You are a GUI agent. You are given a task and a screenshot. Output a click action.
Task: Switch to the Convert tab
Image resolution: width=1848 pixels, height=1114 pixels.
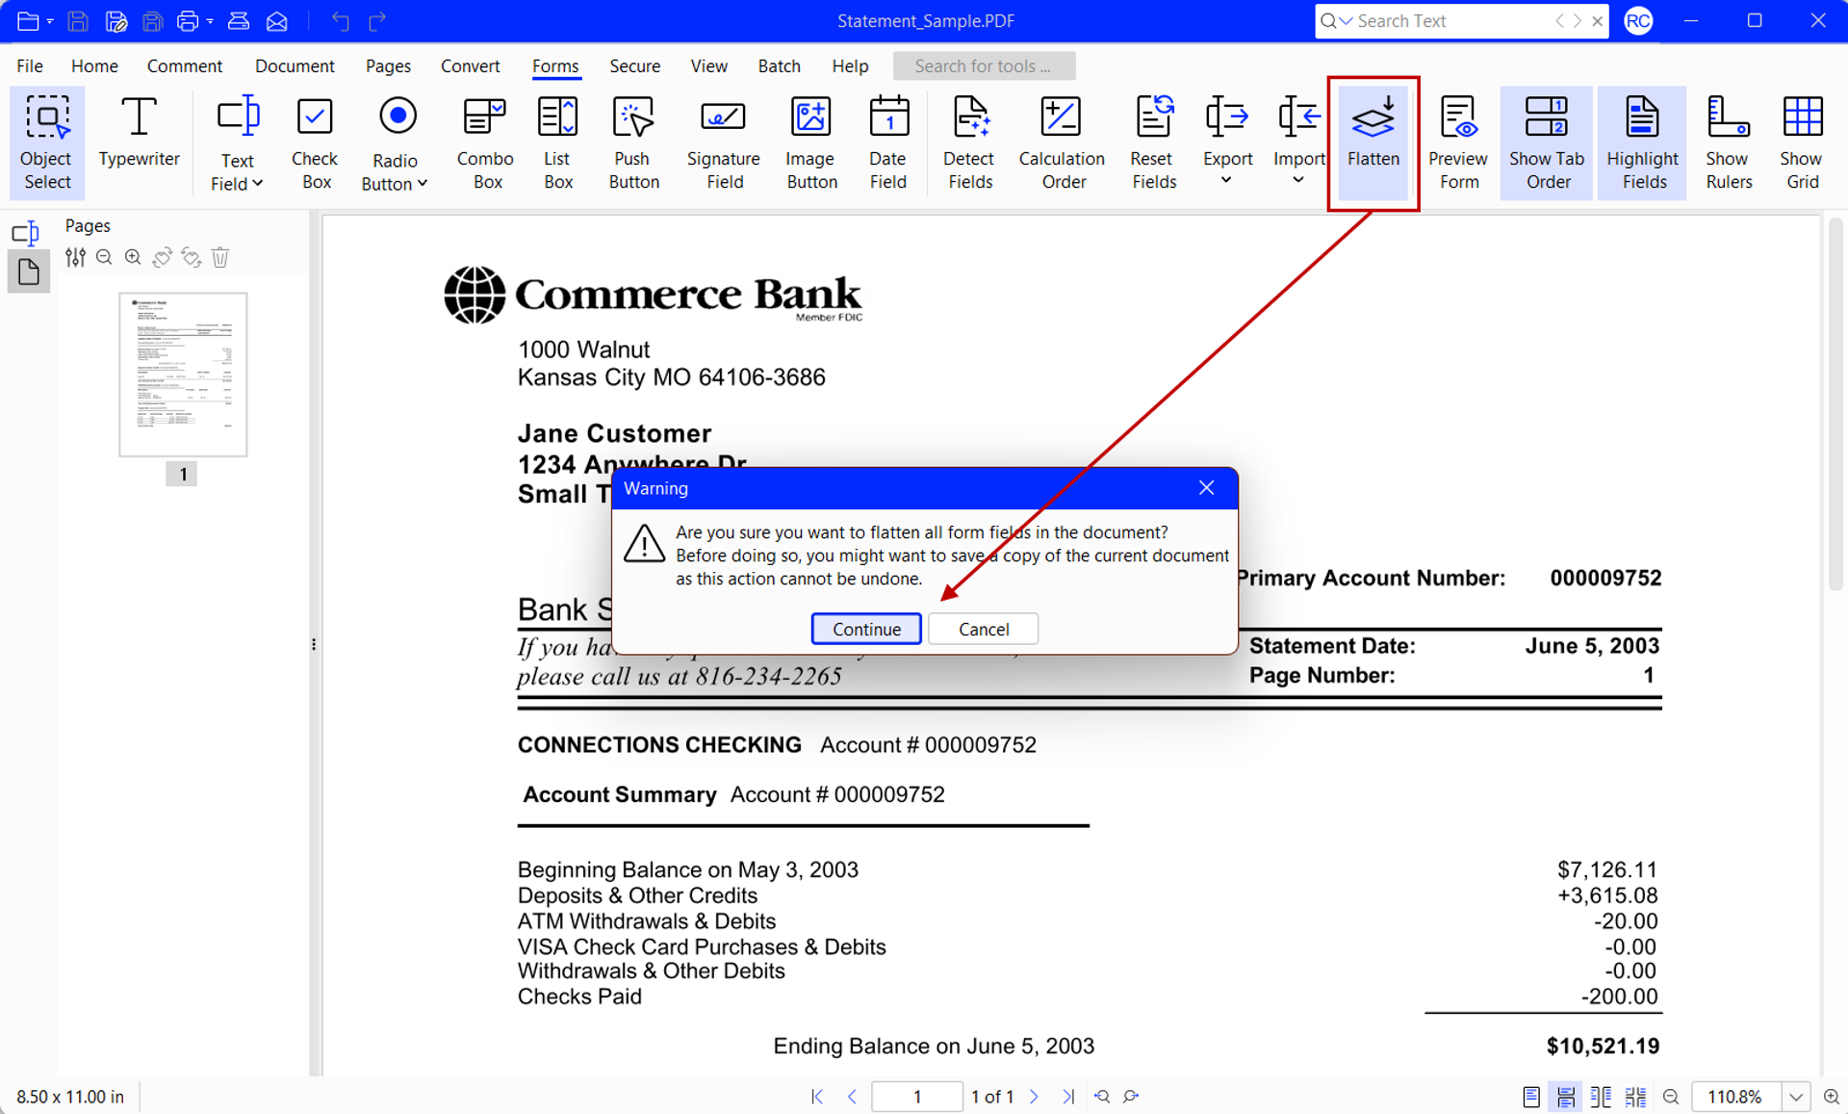tap(470, 65)
